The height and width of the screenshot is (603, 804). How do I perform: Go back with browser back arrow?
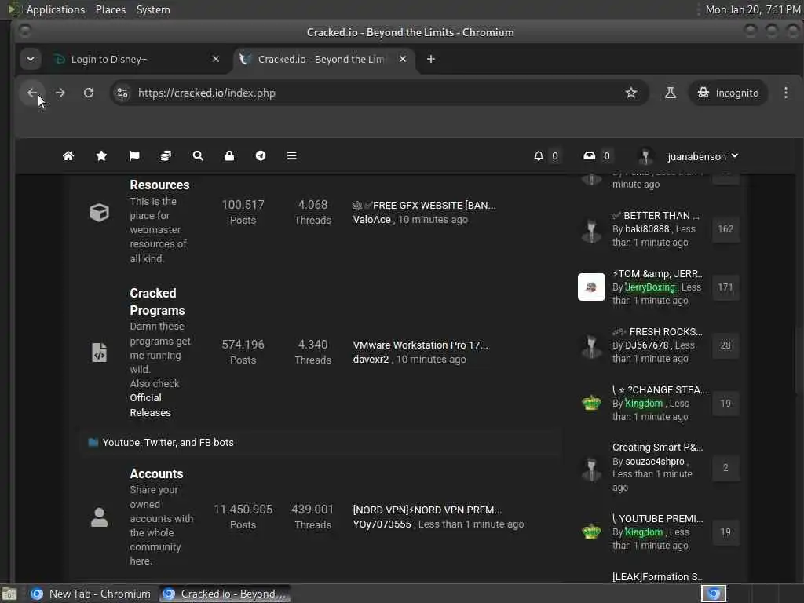tap(32, 93)
